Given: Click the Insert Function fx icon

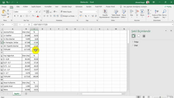Looking at the screenshot, I should (x=29, y=24).
